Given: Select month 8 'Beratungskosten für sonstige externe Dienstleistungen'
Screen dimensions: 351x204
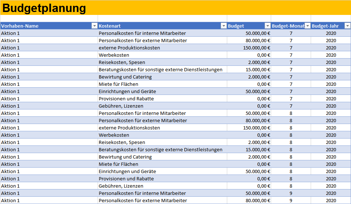Looking at the screenshot, I should pyautogui.click(x=162, y=150).
